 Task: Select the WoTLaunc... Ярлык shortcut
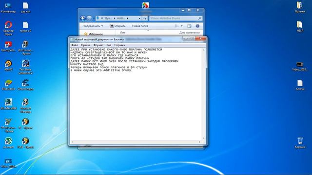click(x=25, y=48)
